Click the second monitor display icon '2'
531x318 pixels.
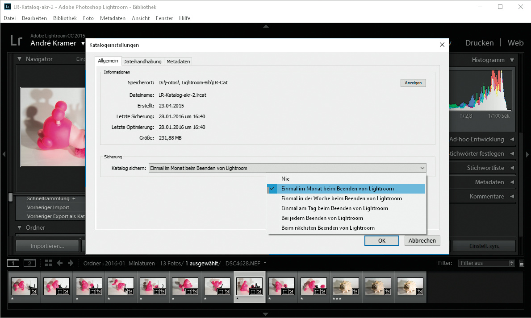(29, 263)
